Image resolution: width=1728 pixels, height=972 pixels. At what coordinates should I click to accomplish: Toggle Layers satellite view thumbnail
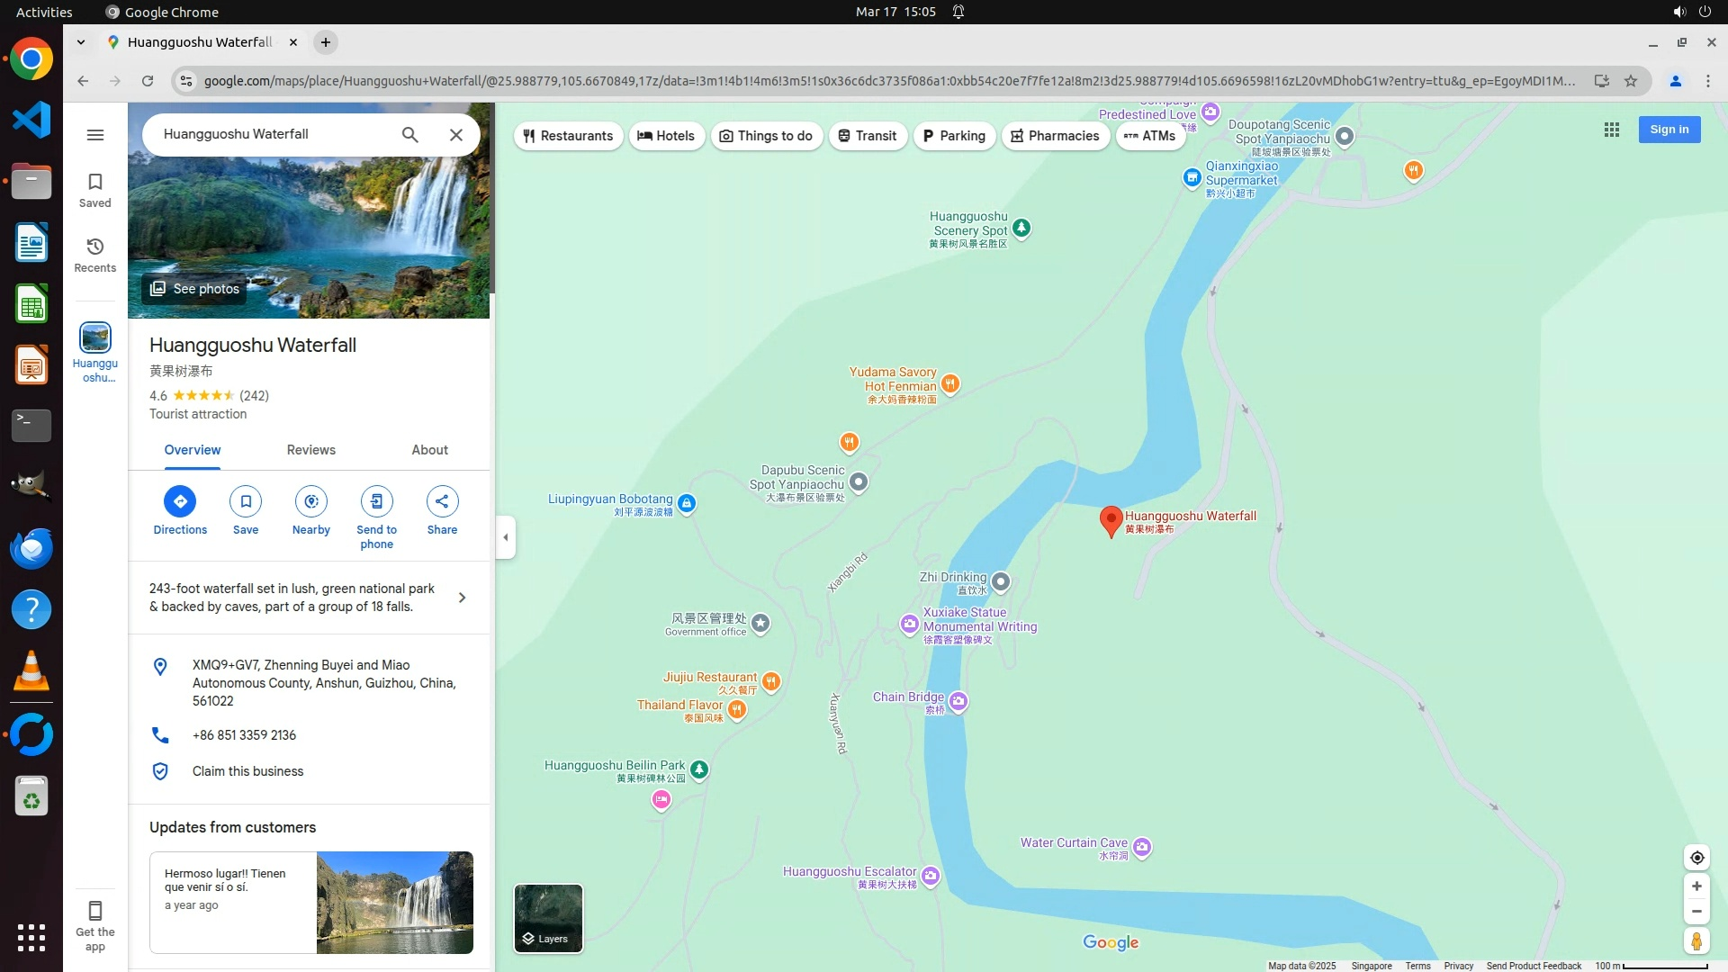(548, 918)
